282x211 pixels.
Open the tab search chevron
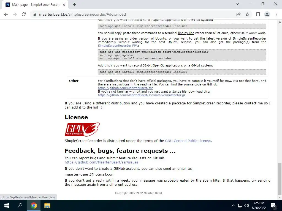point(238,4)
